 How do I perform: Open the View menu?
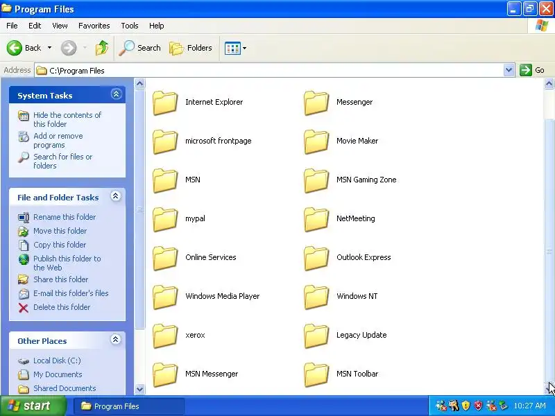pos(60,26)
